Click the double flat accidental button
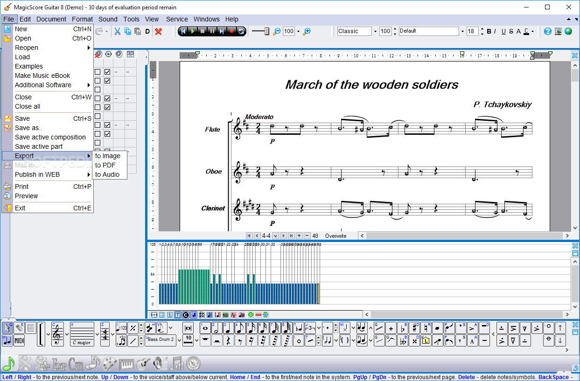The image size is (580, 381). [403, 341]
